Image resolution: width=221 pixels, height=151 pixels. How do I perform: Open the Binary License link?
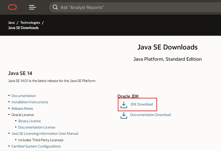pos(30,121)
